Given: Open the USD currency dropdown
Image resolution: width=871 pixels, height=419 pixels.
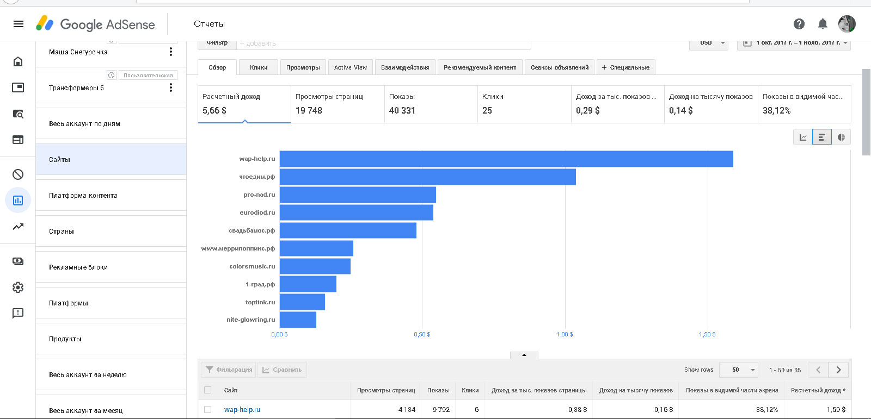Looking at the screenshot, I should coord(709,45).
